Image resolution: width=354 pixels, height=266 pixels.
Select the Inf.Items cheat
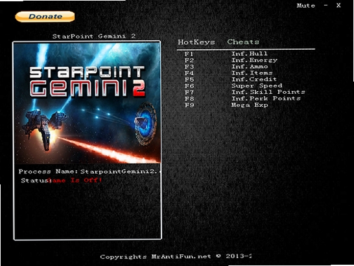[252, 73]
